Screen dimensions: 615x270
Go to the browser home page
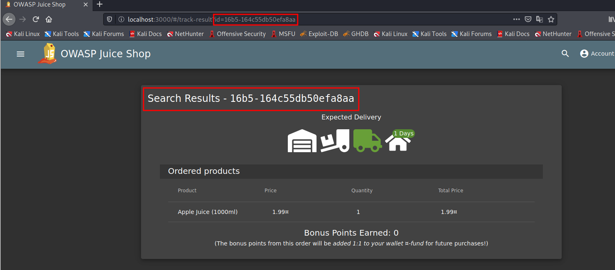pyautogui.click(x=49, y=19)
